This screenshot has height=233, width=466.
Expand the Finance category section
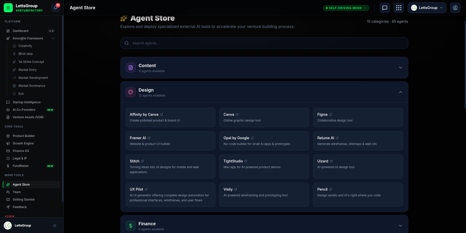tap(264, 226)
